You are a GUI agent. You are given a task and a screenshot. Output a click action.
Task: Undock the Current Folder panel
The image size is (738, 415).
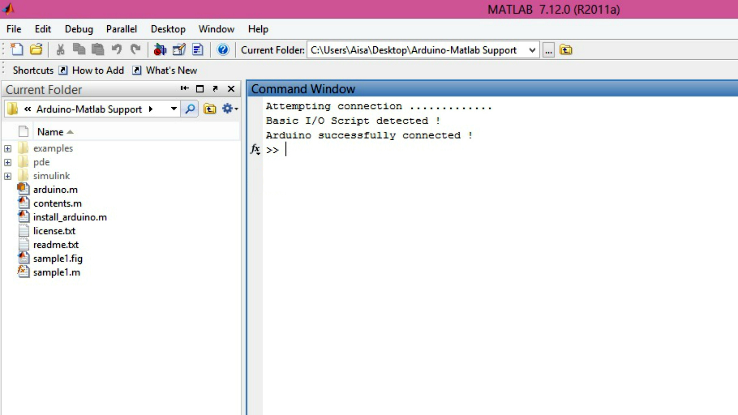215,89
